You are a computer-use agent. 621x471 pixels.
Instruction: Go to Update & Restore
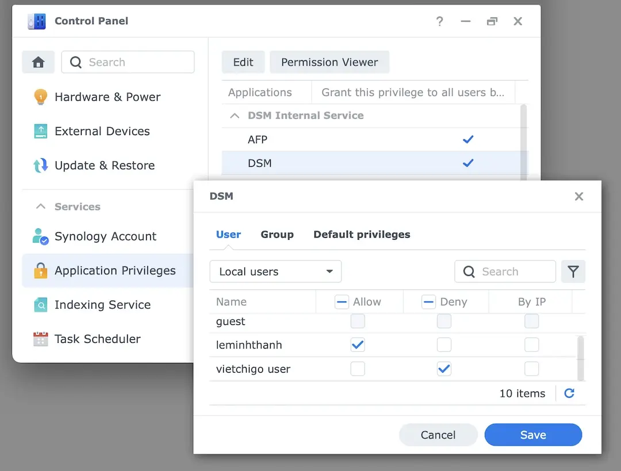point(104,166)
